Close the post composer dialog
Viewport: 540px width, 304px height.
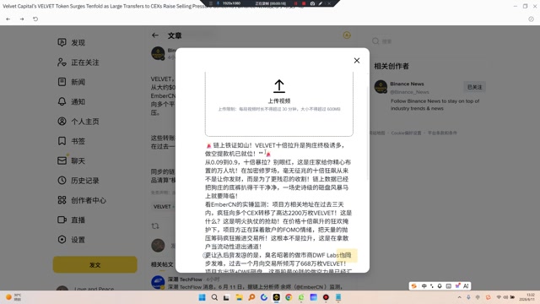pyautogui.click(x=357, y=61)
